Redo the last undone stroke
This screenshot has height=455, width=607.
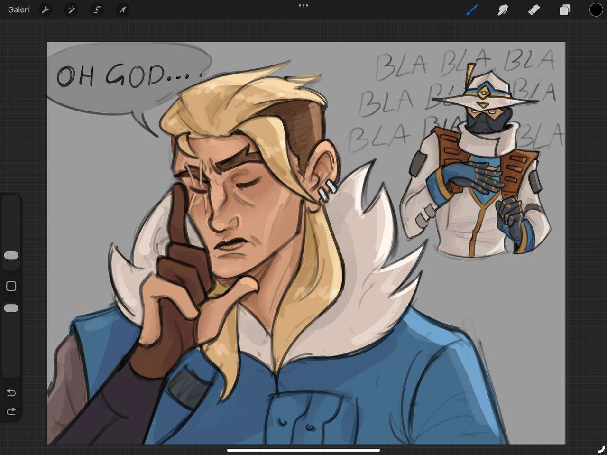coord(11,411)
